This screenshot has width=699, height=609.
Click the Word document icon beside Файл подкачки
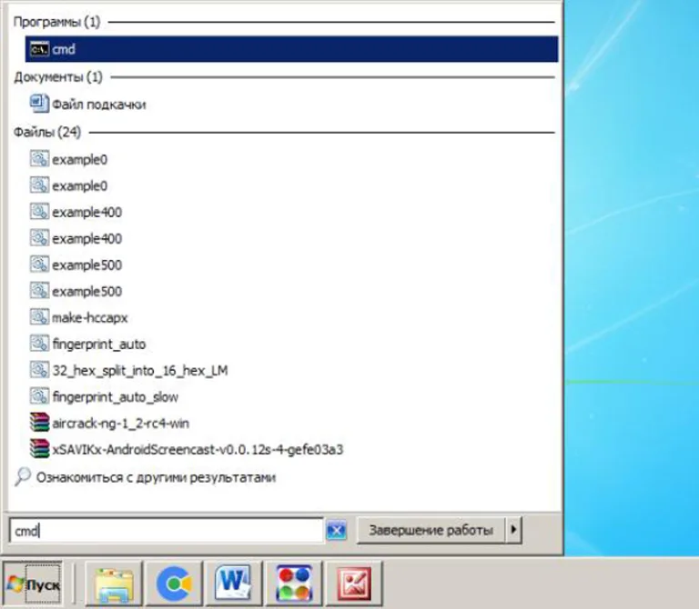point(39,104)
